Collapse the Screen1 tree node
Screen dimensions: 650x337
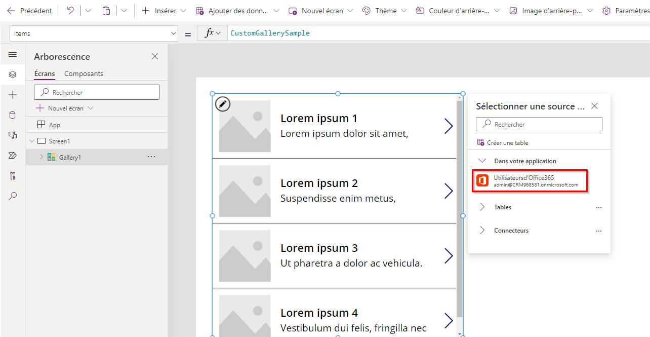coord(32,141)
